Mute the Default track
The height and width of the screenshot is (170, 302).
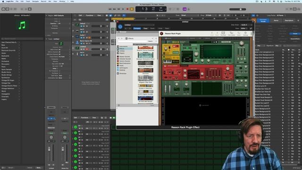[82, 26]
